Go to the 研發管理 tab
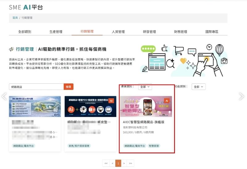247x169 pixels. pos(149,32)
